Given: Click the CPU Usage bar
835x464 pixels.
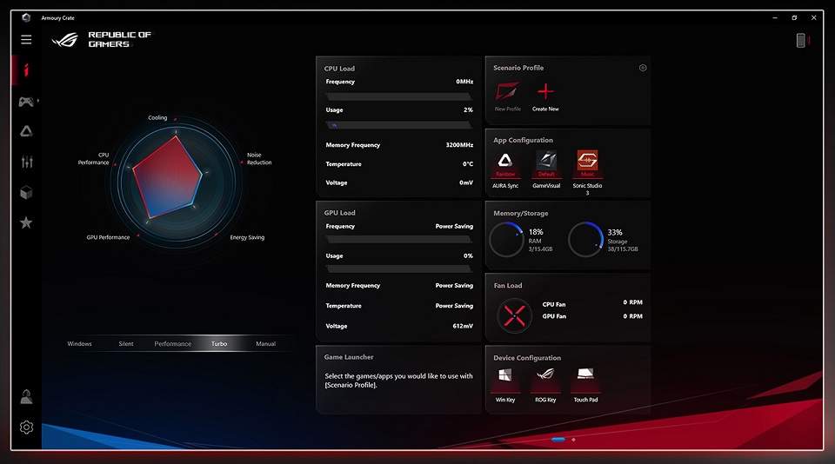Looking at the screenshot, I should point(399,125).
